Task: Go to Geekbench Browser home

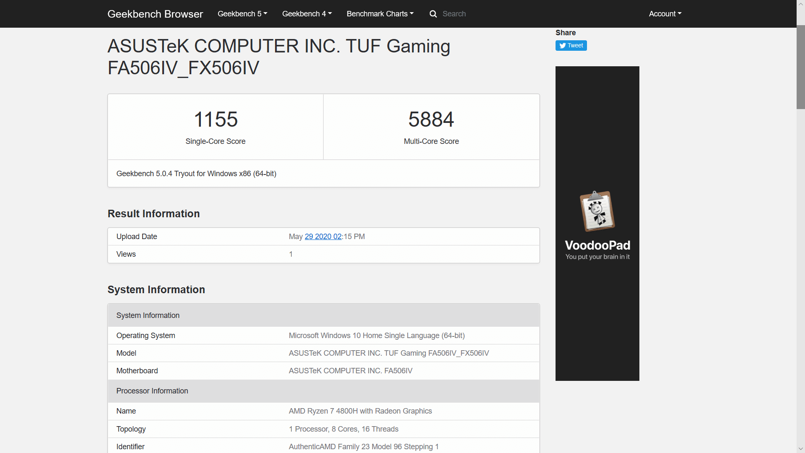Action: click(155, 14)
